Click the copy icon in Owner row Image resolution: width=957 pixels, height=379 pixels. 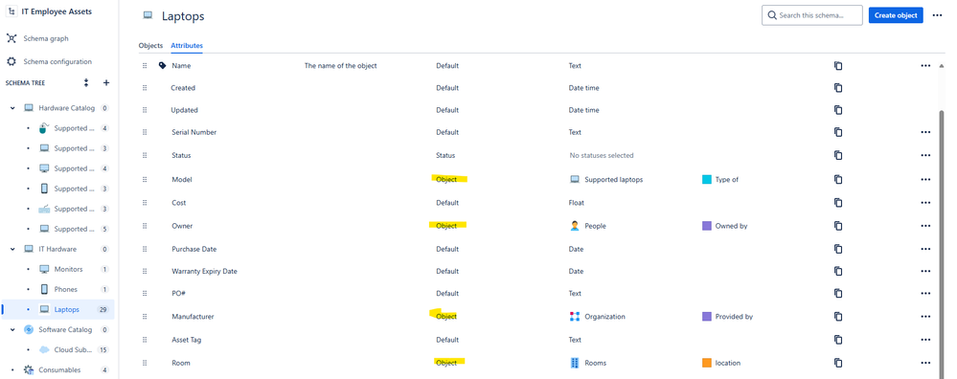(838, 226)
